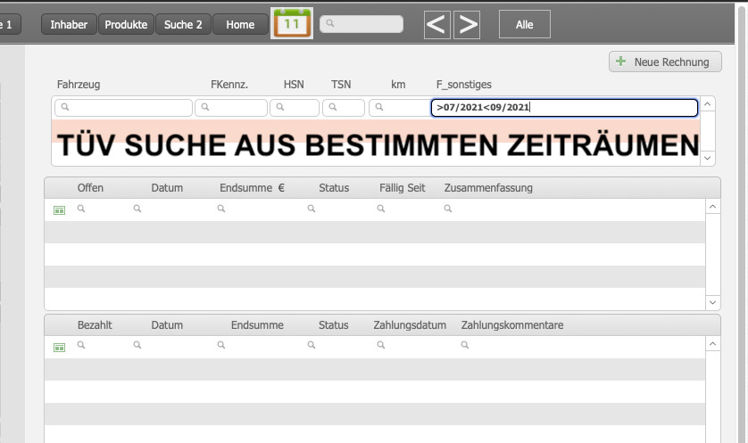Screen dimensions: 748x443
Task: Click the F_sonstiges field with >07/2021<09/2021
Action: 564,108
